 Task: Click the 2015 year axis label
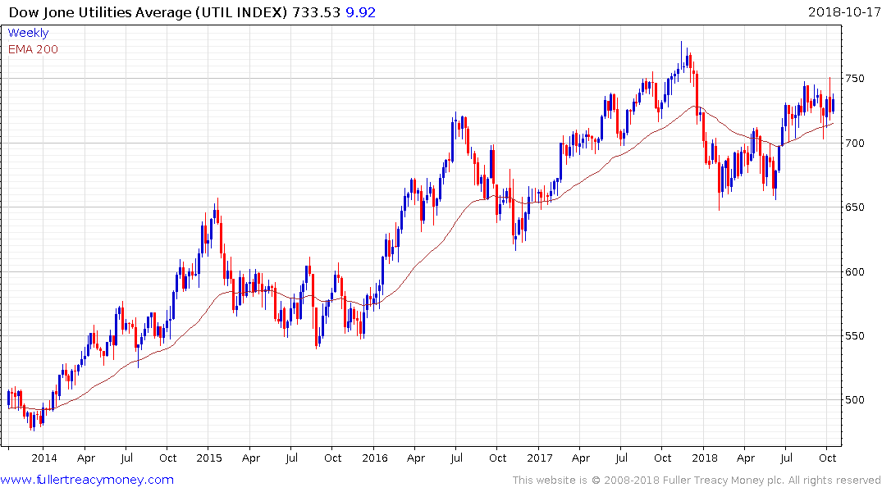point(209,458)
